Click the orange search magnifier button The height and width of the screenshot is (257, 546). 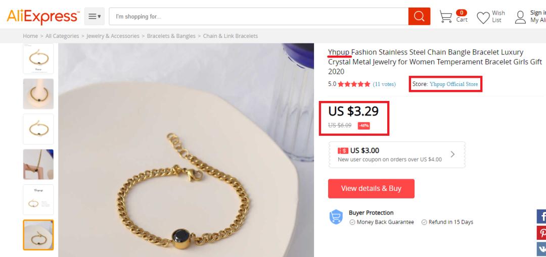tap(419, 17)
